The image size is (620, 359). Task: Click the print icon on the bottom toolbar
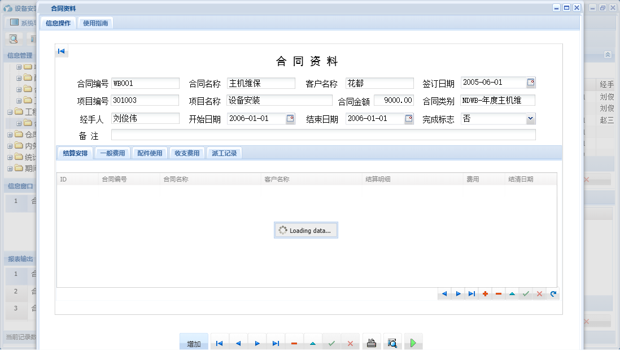372,342
